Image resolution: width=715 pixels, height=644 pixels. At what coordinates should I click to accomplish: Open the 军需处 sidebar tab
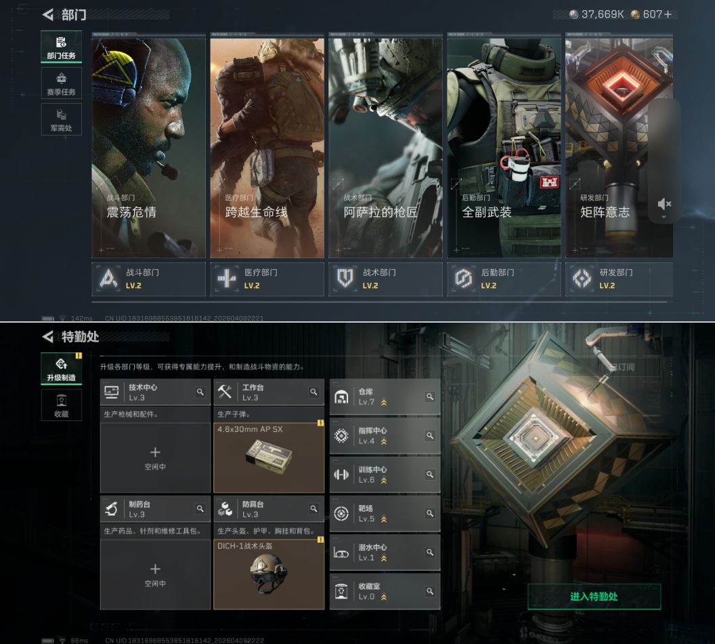pyautogui.click(x=61, y=119)
